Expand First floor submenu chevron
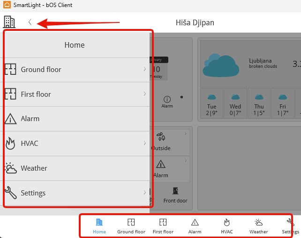The width and height of the screenshot is (301, 238). pyautogui.click(x=145, y=94)
